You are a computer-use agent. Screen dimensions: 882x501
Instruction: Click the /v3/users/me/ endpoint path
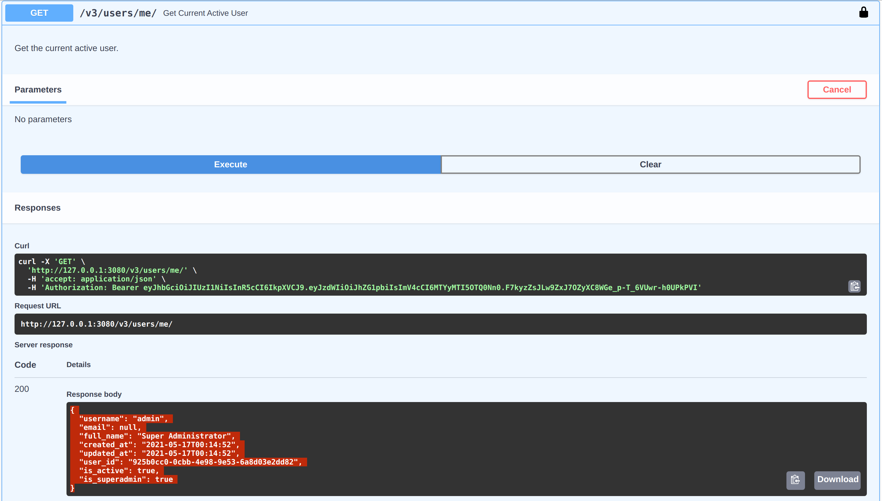point(118,13)
